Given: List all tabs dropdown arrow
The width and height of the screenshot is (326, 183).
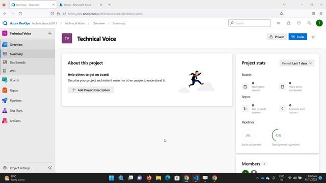Looking at the screenshot, I should [x=284, y=5].
